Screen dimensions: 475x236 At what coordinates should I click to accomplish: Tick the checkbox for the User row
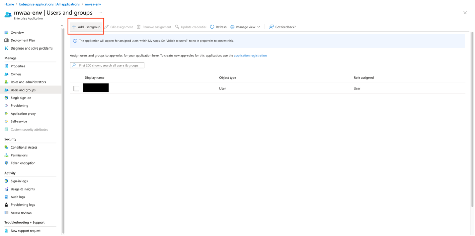click(76, 88)
